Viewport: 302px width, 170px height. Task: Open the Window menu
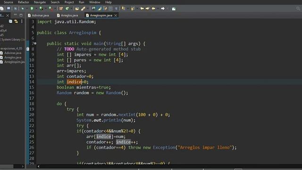coord(94,2)
